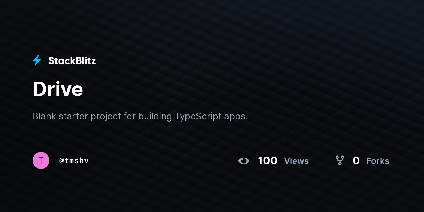The height and width of the screenshot is (212, 424).
Task: Click the 0 fork count number
Action: 356,161
